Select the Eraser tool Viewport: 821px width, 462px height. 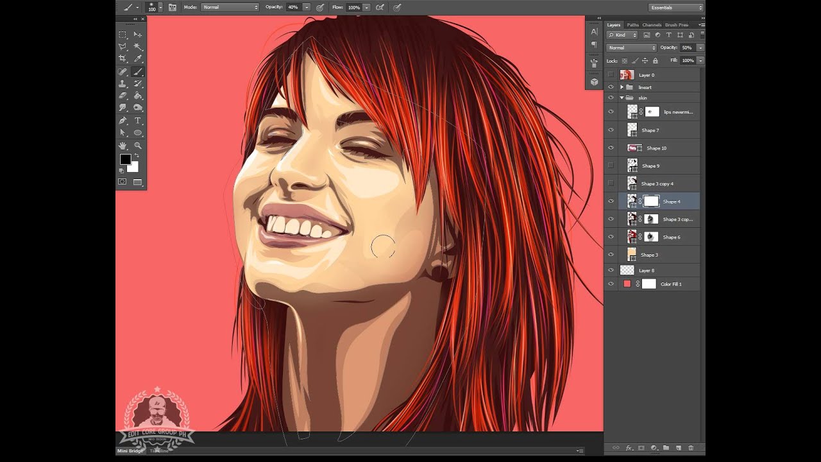tap(123, 96)
